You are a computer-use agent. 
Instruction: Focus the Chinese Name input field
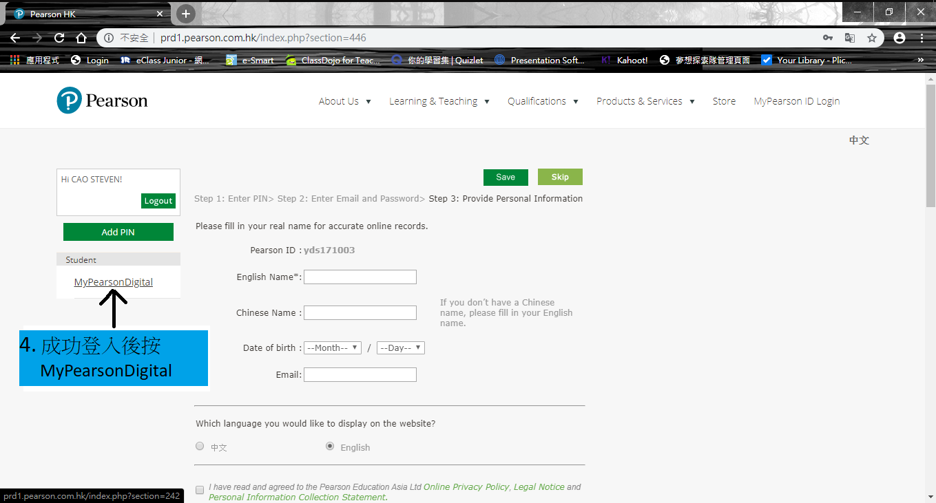tap(360, 312)
